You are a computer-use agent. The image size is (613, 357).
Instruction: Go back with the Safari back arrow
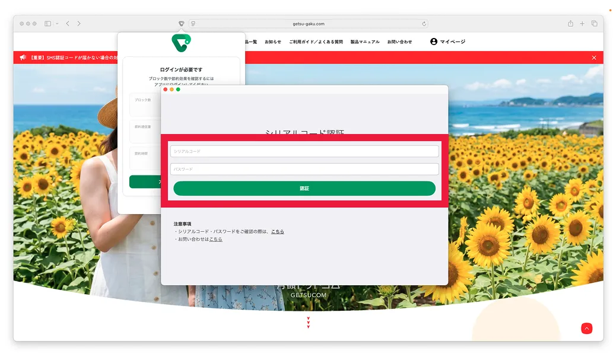point(68,24)
